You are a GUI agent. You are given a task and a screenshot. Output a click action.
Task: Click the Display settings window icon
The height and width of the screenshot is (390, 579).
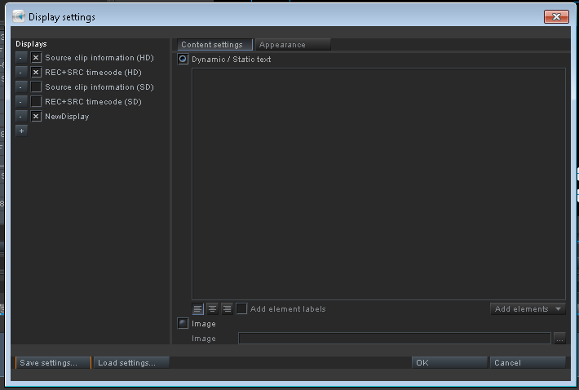click(x=19, y=16)
